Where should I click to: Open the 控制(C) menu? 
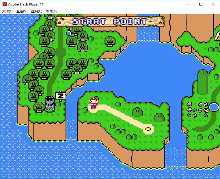pyautogui.click(x=37, y=11)
